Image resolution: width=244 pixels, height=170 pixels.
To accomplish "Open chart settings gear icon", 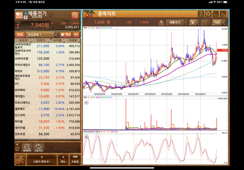I will [208, 14].
